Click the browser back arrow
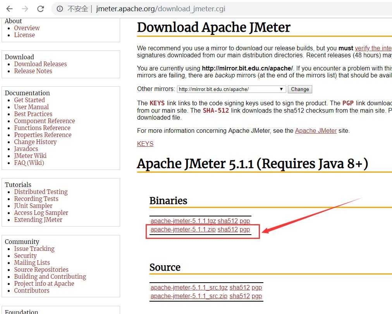This screenshot has height=314, width=392. (x=9, y=9)
